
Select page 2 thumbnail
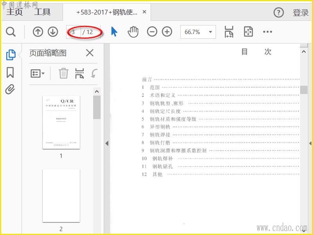coord(61,195)
